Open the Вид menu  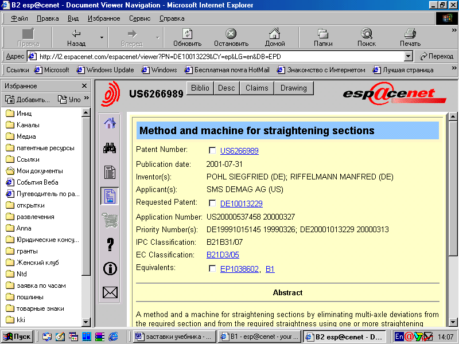point(73,18)
